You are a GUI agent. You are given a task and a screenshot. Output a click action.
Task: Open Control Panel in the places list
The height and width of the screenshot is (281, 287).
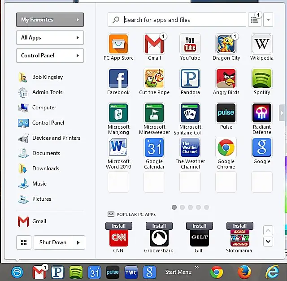pyautogui.click(x=41, y=122)
